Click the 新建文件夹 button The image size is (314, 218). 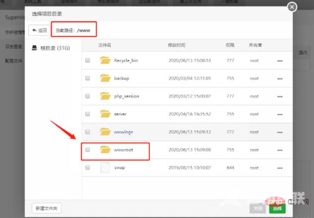coord(46,208)
